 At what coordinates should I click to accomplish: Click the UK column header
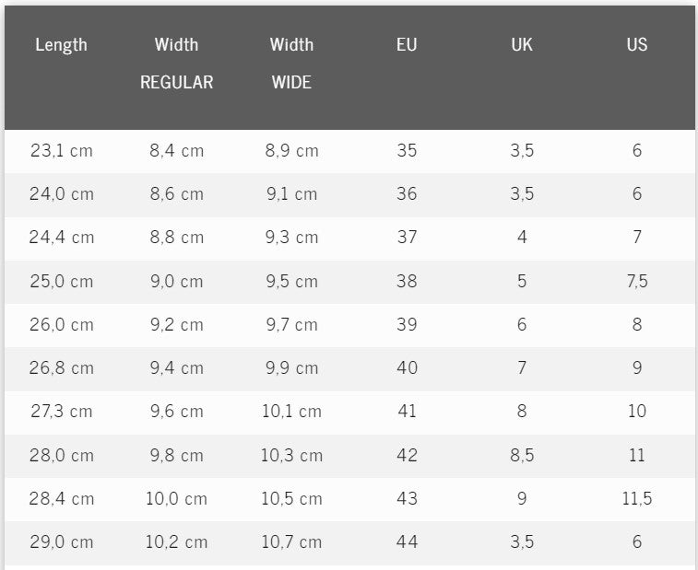(522, 44)
